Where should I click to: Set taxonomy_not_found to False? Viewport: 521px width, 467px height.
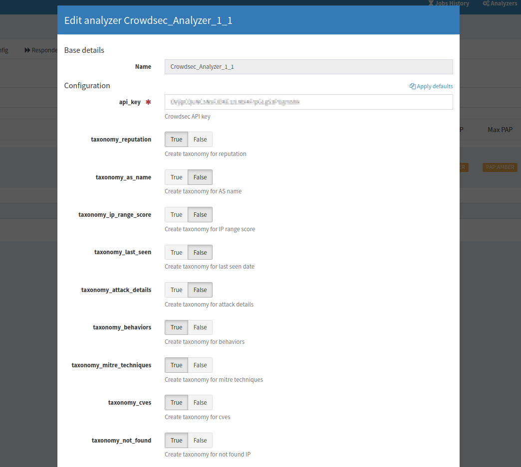click(200, 441)
